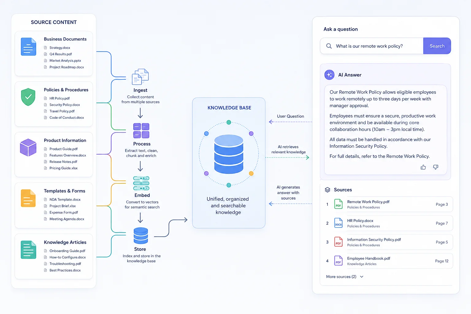Viewport: 471px width, 314px height.
Task: Open the HR Policy.docx source
Action: [x=389, y=223]
